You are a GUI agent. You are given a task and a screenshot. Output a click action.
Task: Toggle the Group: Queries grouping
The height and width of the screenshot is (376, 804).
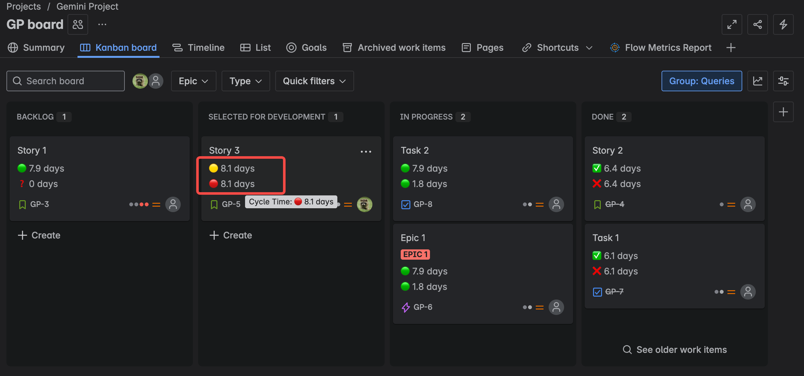(702, 81)
